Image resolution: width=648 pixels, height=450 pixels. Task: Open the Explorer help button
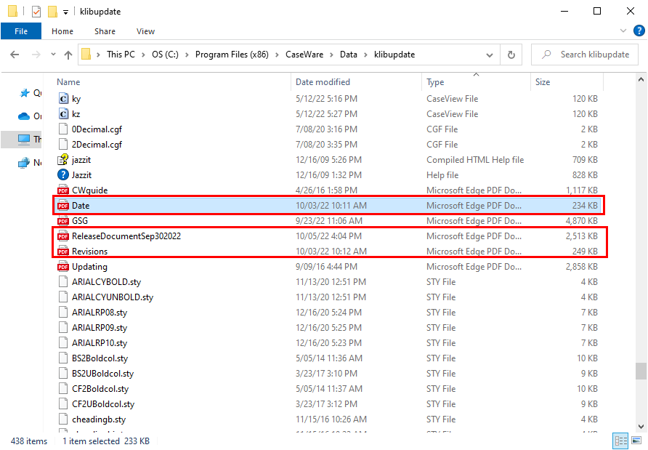639,31
